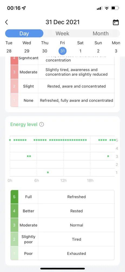Viewport: 125px width, 272px height.
Task: Tap the cellular signal bars icon
Action: click(100, 8)
